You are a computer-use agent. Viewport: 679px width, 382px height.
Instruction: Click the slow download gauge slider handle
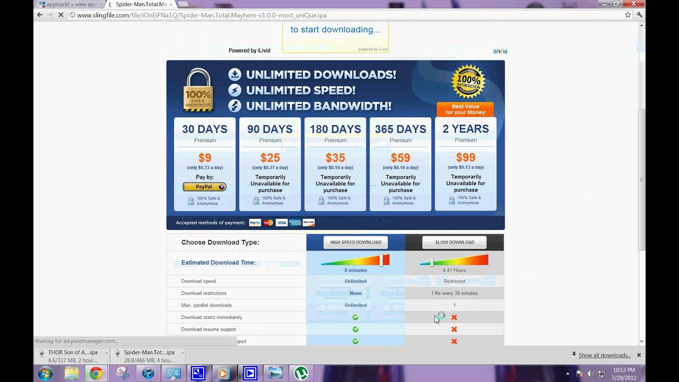click(x=432, y=262)
